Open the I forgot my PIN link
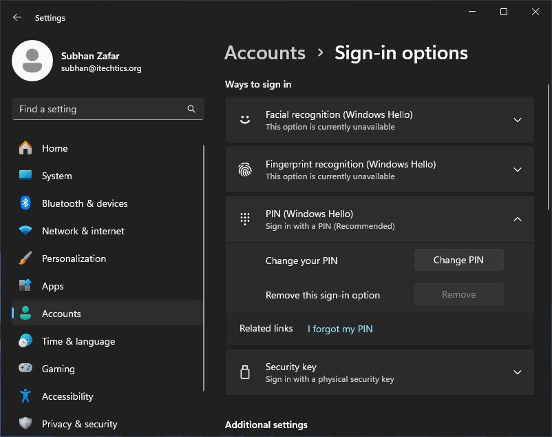The width and height of the screenshot is (552, 437). coord(340,329)
